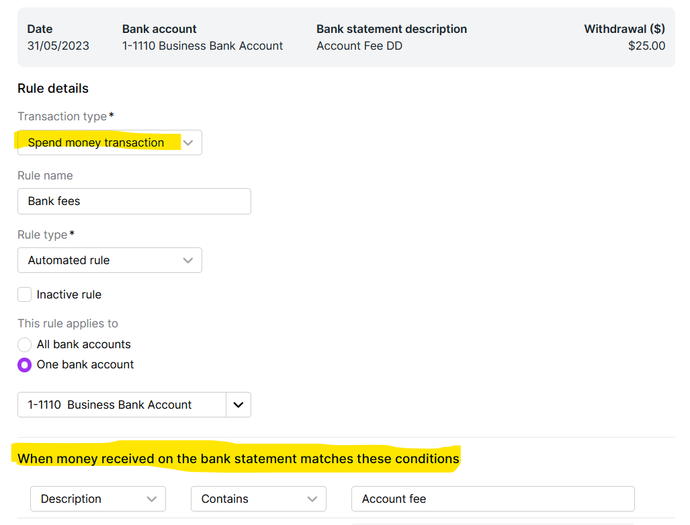Viewport: 690px width, 525px height.
Task: Open the Contains operator dropdown
Action: [x=258, y=499]
